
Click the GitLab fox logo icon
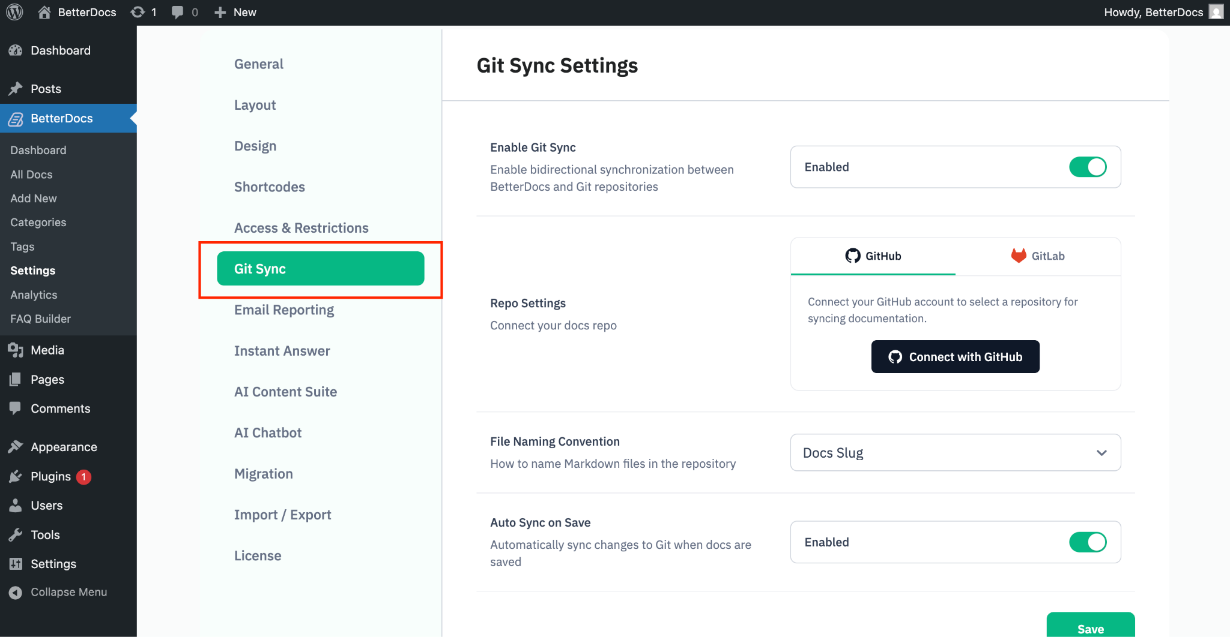(1019, 256)
